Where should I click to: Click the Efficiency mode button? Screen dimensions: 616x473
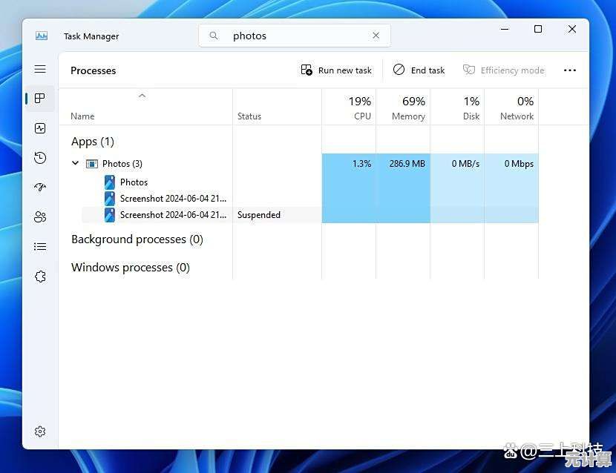[504, 70]
